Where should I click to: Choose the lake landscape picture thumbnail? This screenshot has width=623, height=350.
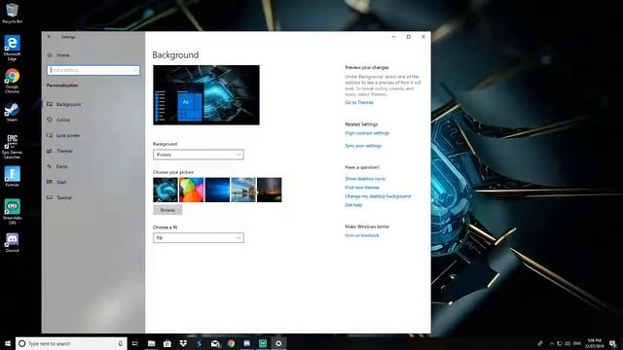[x=243, y=190]
